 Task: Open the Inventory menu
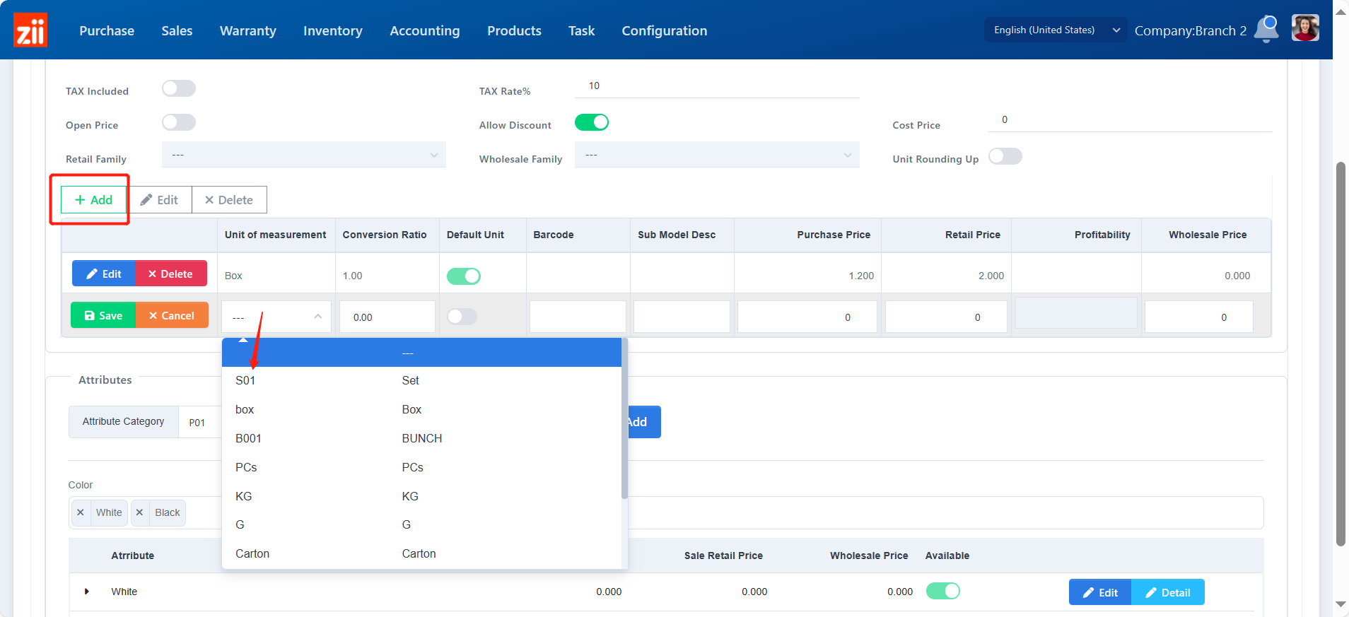pyautogui.click(x=332, y=30)
